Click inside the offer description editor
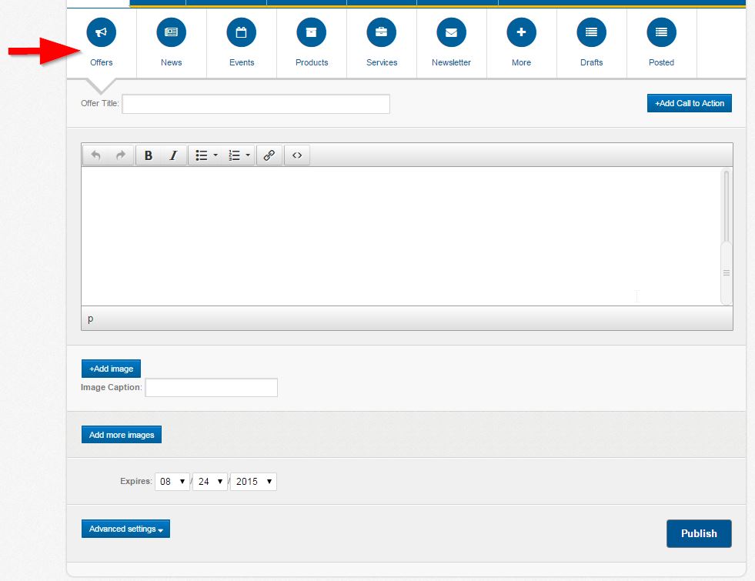The width and height of the screenshot is (755, 581). 401,236
